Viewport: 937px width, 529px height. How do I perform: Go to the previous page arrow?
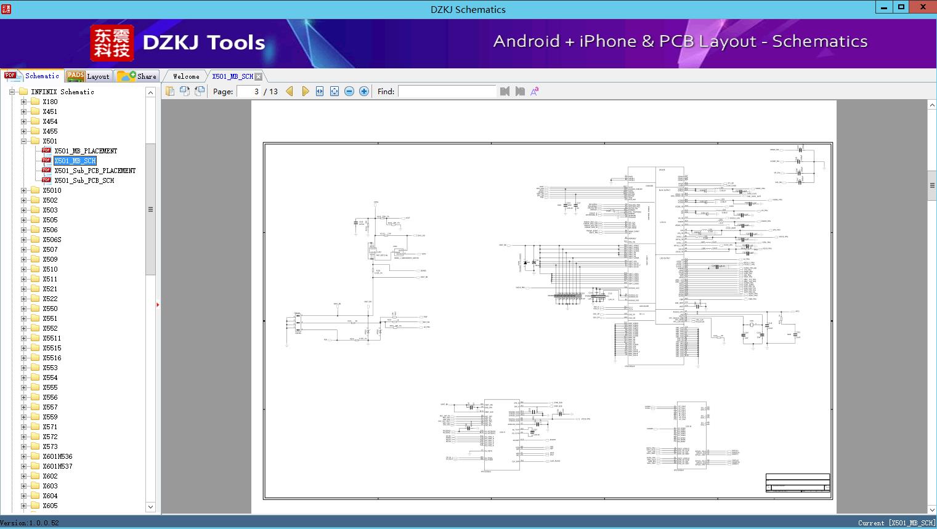click(290, 91)
